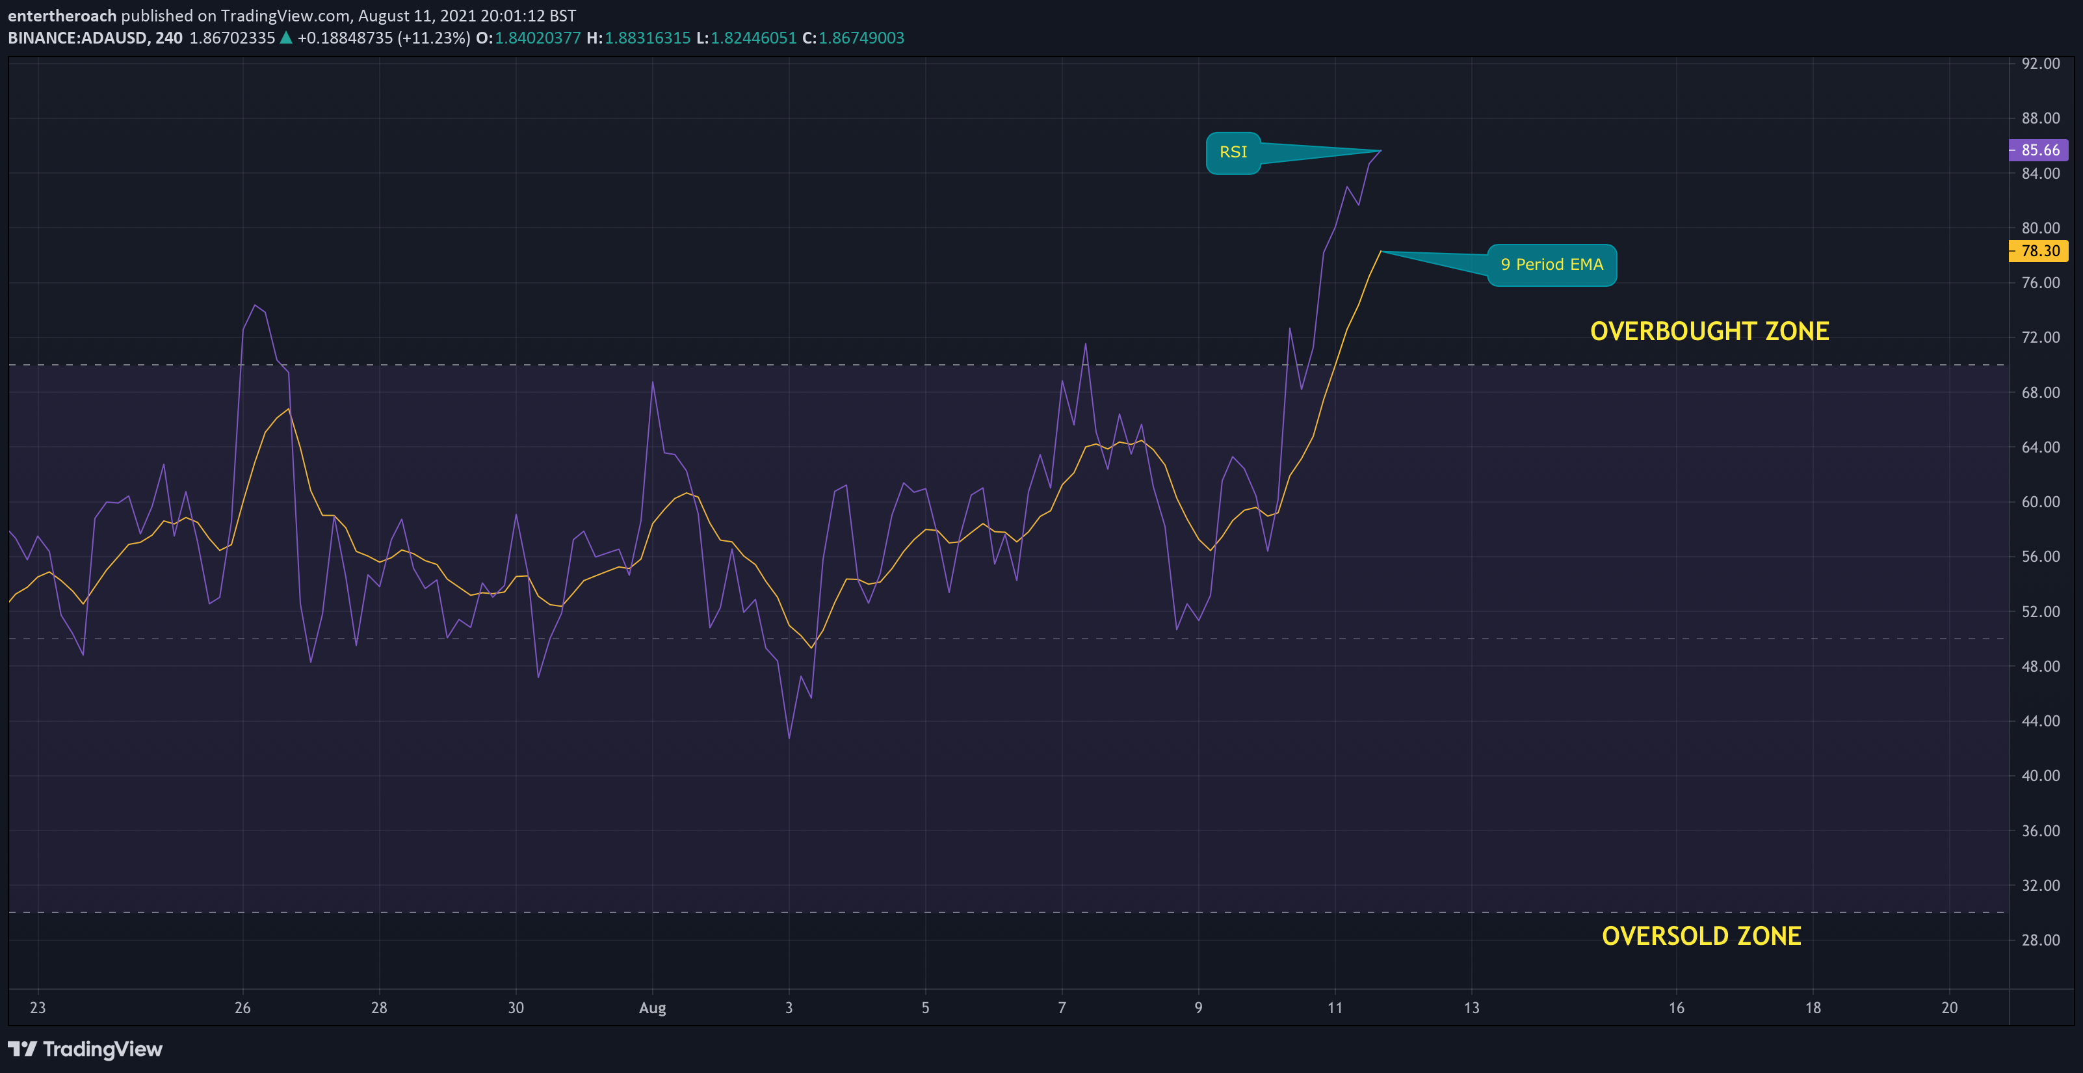Click the '11' date axis label
The image size is (2083, 1073).
(x=1335, y=1007)
